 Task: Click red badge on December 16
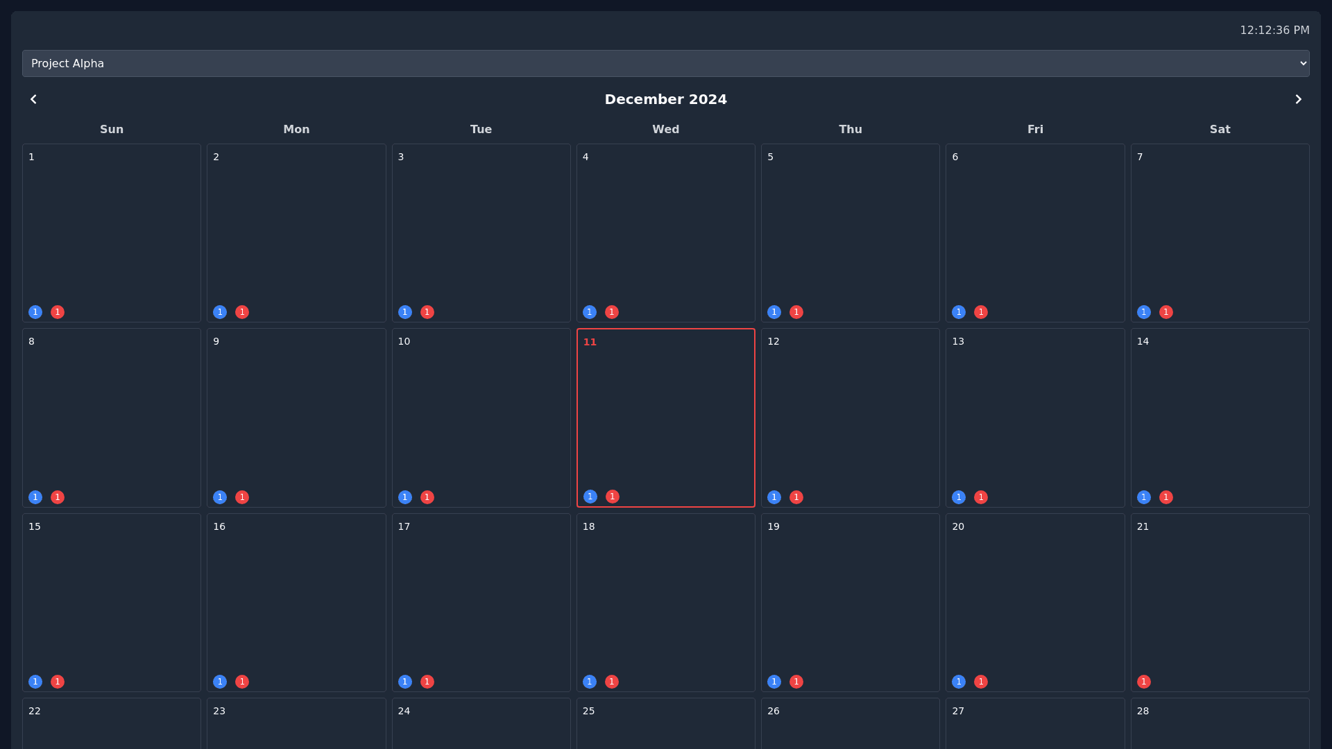click(x=241, y=682)
